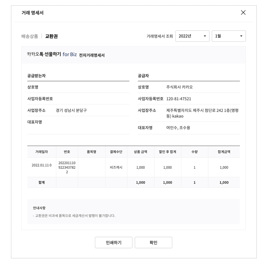Viewport: 264px width, 261px height.
Task: Click the for Biz title text
Action: pyautogui.click(x=70, y=54)
